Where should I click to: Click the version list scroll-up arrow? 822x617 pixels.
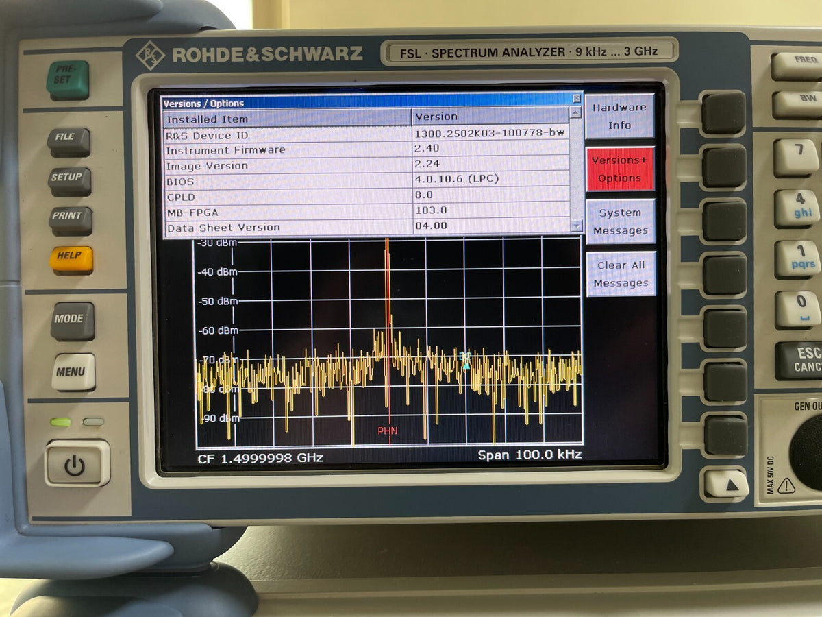pos(576,113)
